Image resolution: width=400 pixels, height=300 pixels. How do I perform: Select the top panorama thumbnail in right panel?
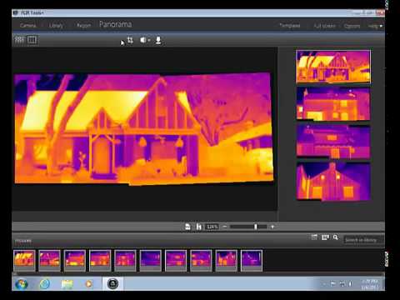(x=333, y=67)
